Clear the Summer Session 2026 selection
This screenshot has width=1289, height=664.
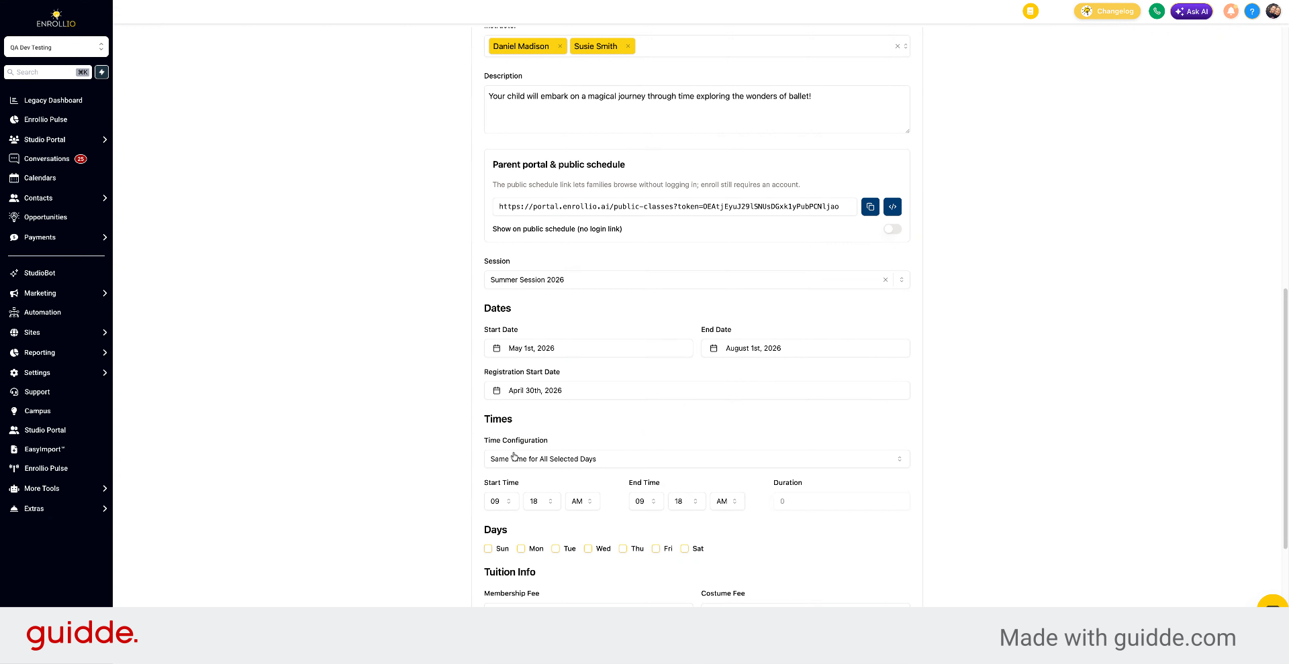pos(885,280)
